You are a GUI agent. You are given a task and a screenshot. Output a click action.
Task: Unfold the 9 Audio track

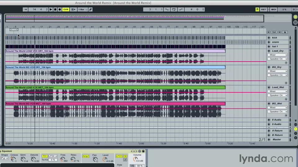pyautogui.click(x=269, y=124)
